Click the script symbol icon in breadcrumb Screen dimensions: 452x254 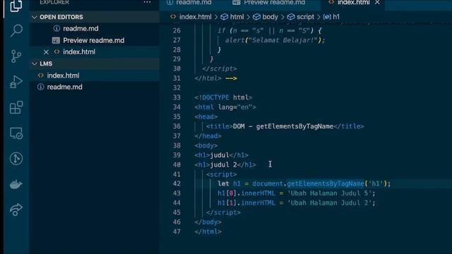coord(291,17)
